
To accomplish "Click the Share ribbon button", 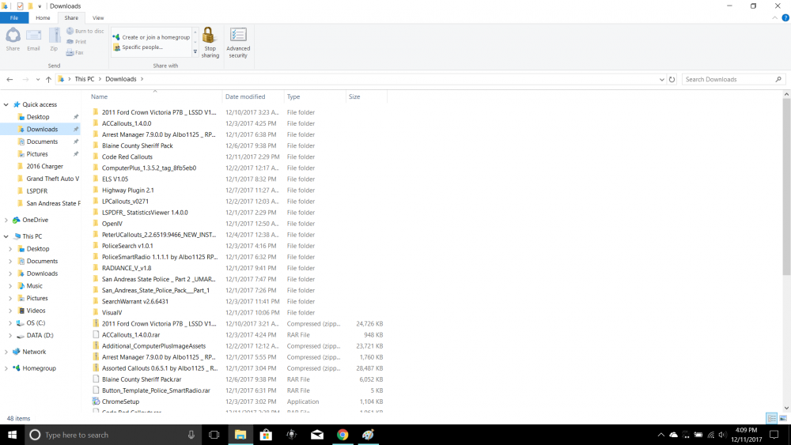I will point(13,40).
